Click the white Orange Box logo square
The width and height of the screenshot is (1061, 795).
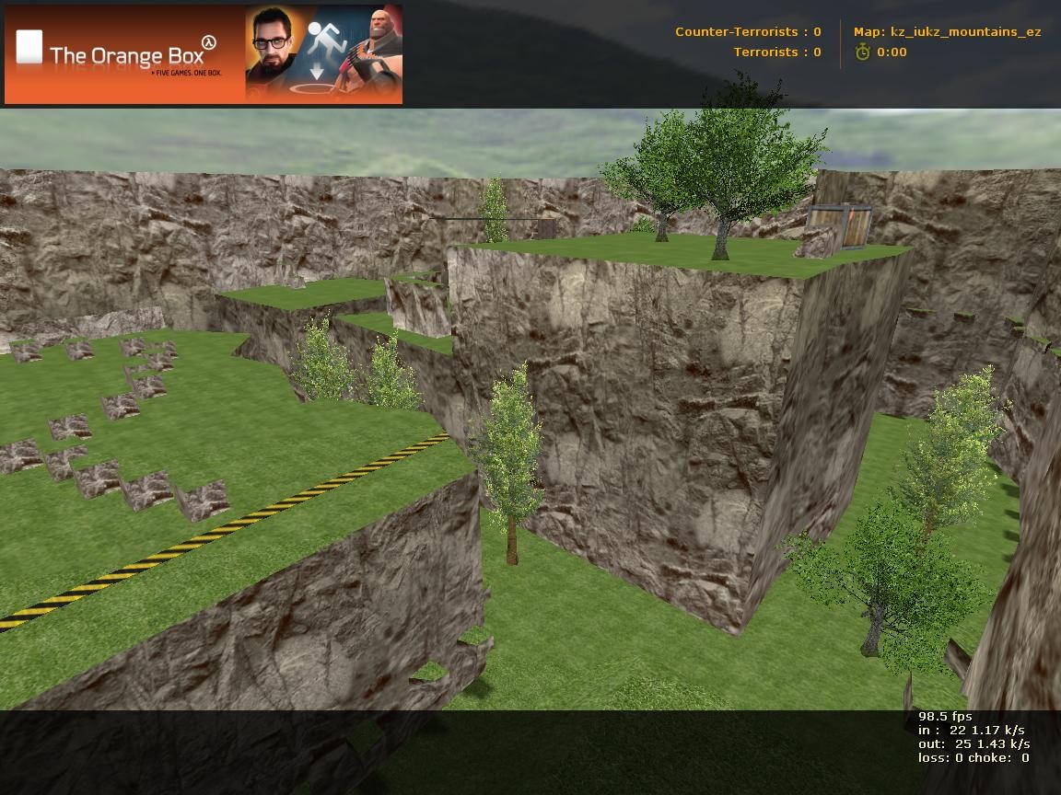pos(29,47)
